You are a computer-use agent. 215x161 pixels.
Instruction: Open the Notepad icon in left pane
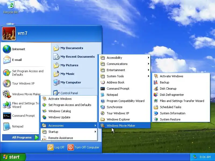tap(7, 126)
